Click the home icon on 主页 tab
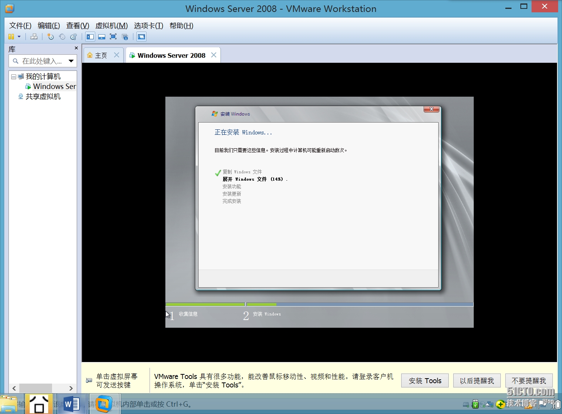The width and height of the screenshot is (562, 414). pos(90,55)
